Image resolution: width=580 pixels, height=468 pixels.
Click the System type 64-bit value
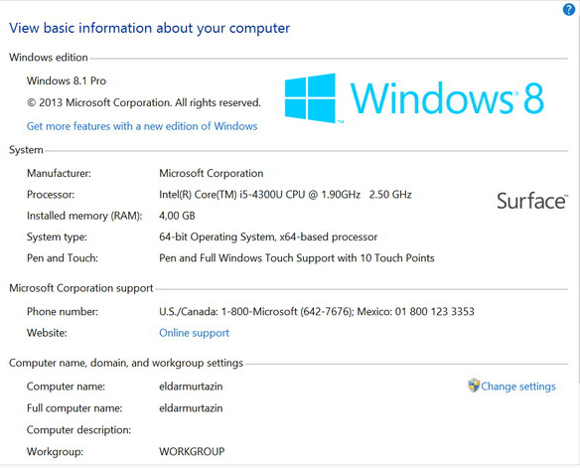point(268,236)
